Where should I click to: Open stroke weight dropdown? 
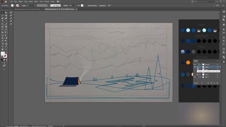tap(35, 6)
